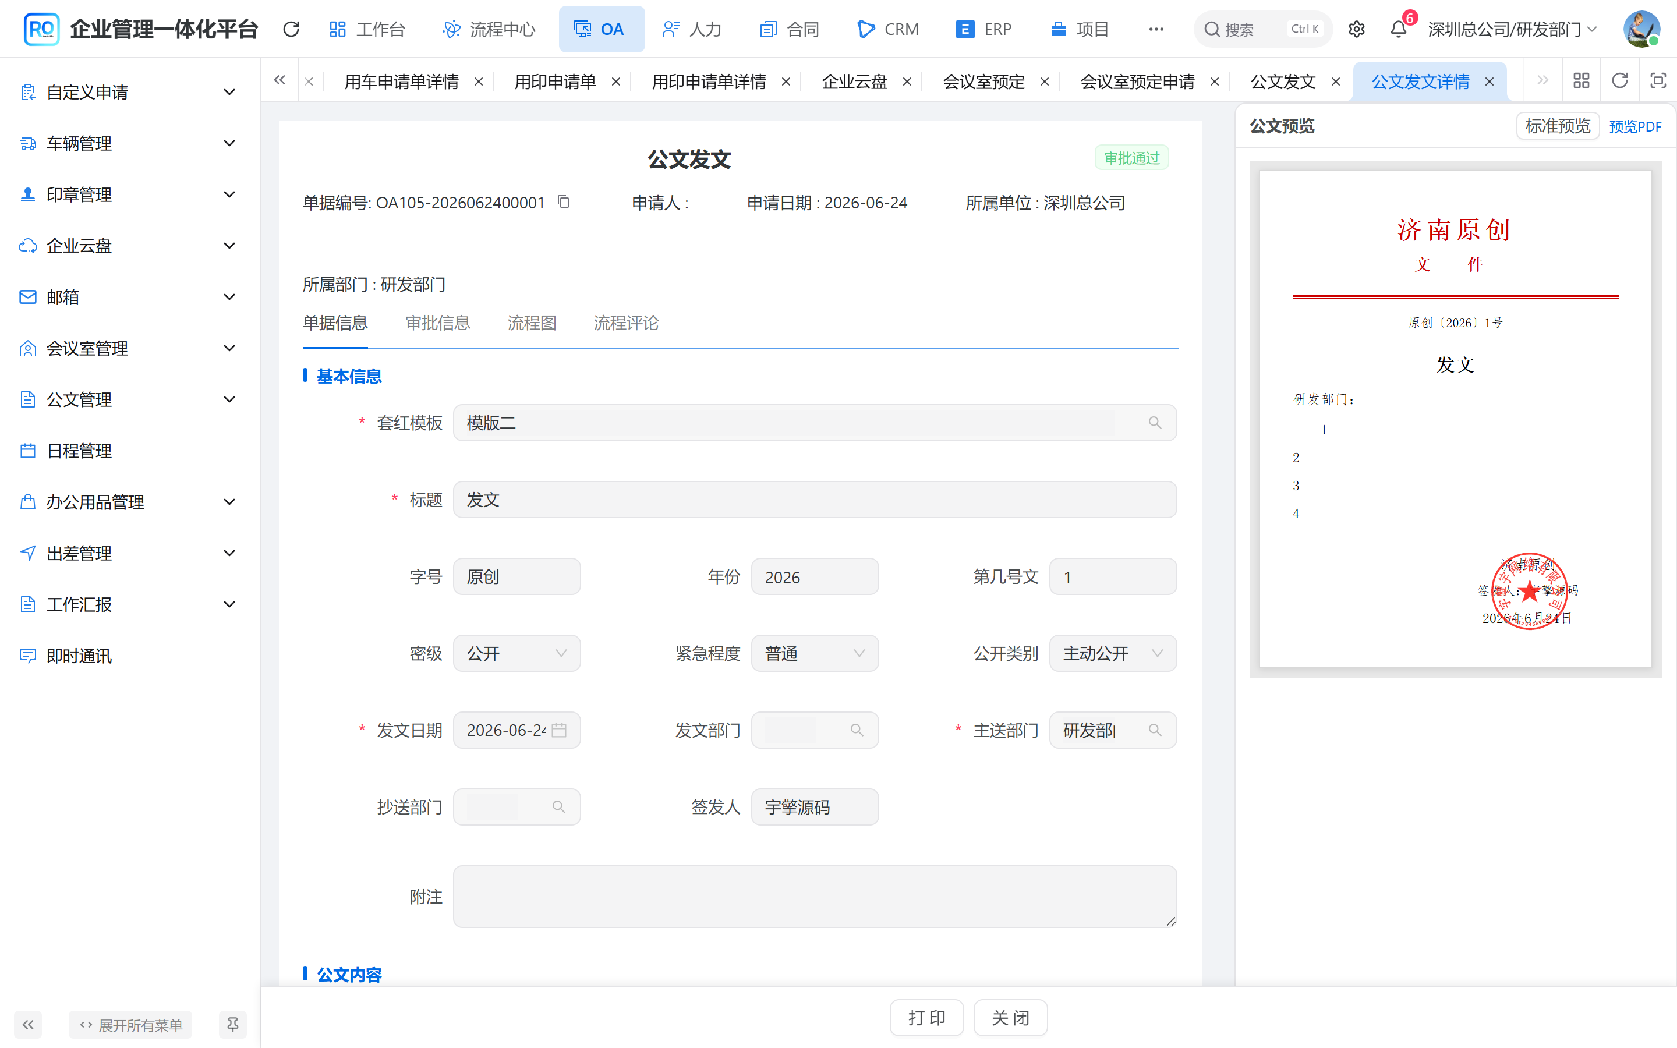Switch to the 流程图 tab
This screenshot has height=1048, width=1677.
pos(532,323)
